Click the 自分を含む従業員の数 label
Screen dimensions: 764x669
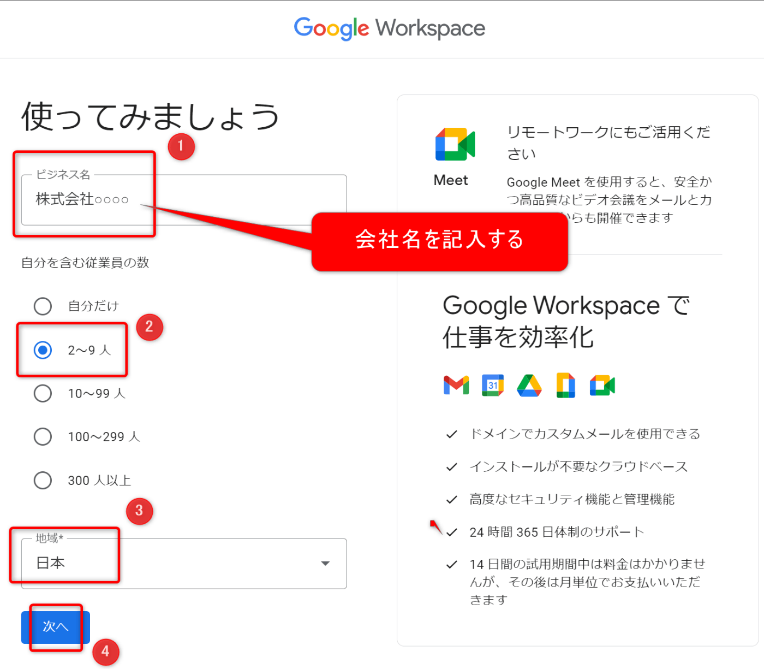click(x=85, y=263)
